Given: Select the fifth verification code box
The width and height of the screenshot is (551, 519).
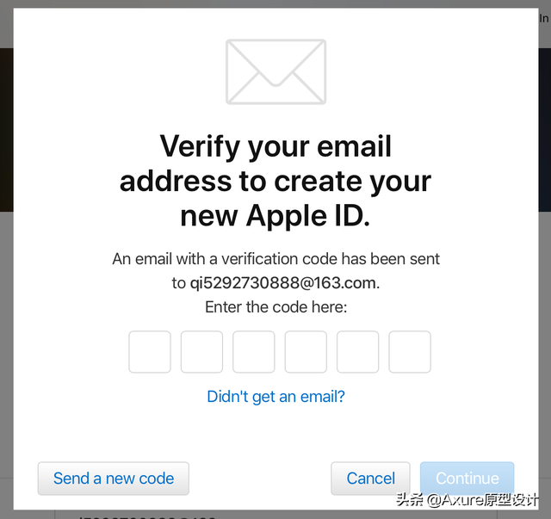Looking at the screenshot, I should (x=358, y=352).
